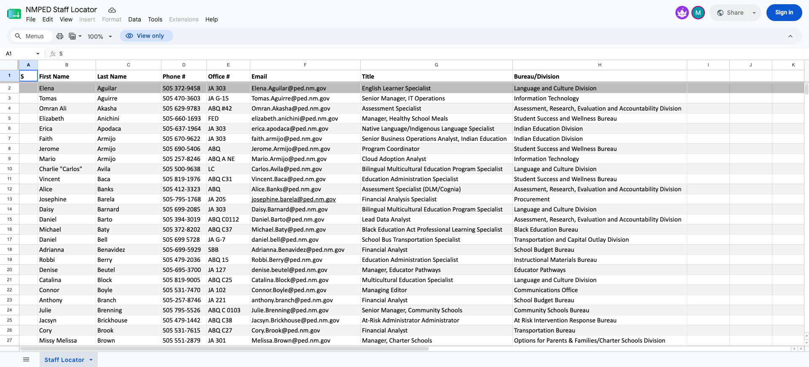The image size is (809, 367).
Task: Click the Google Sheets home icon
Action: tap(14, 14)
